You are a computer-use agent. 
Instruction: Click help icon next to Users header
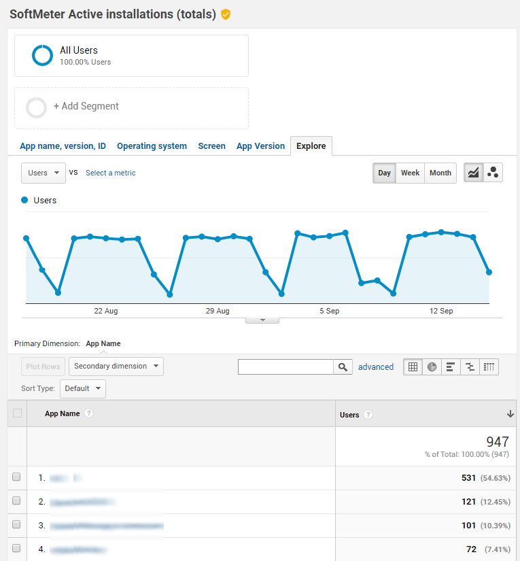pos(368,415)
